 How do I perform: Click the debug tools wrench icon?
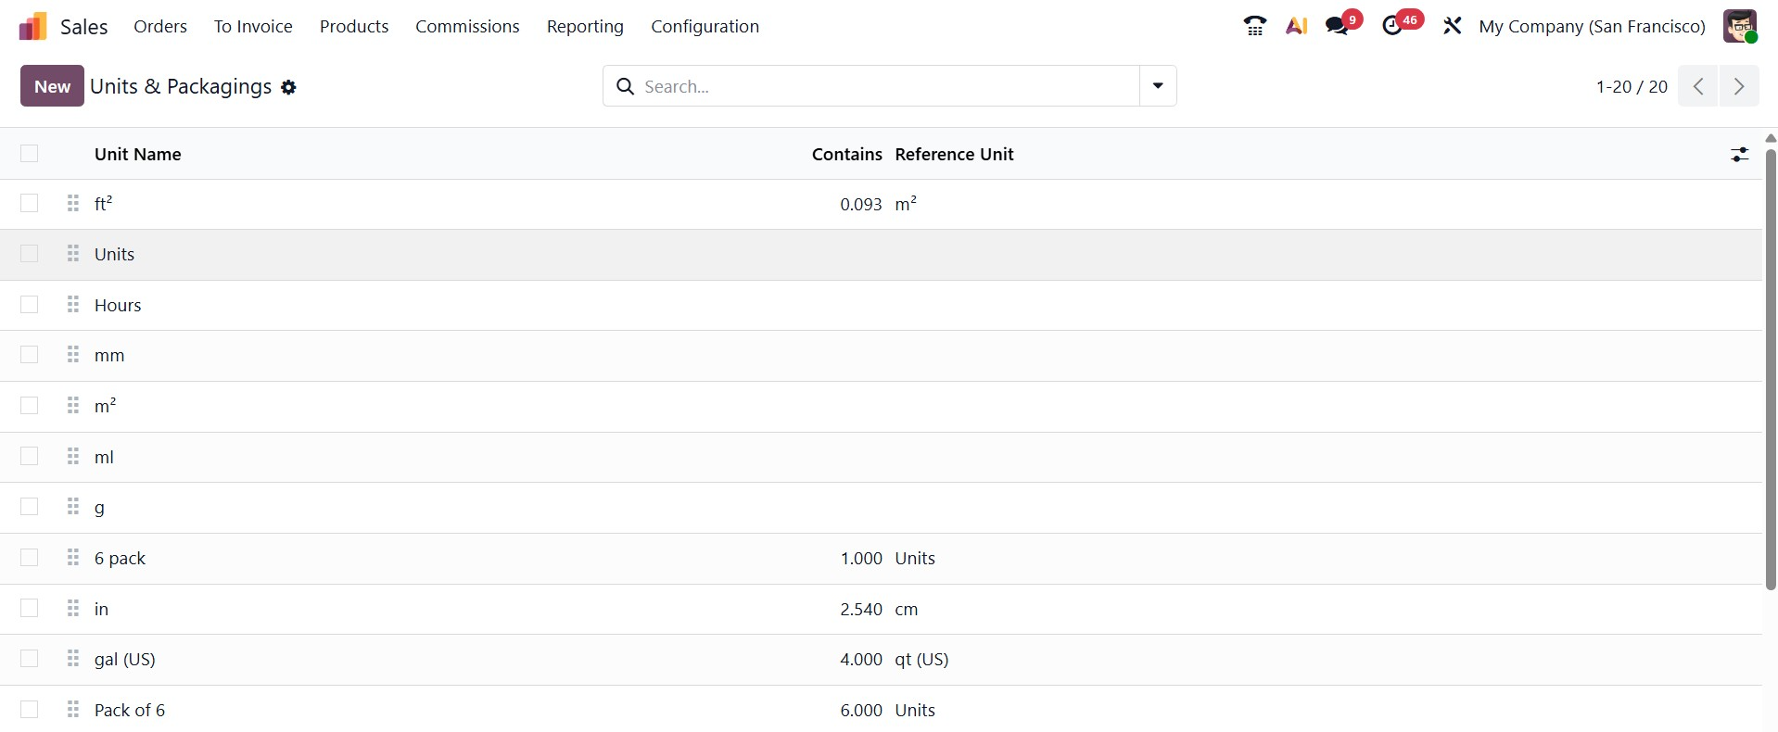(x=1452, y=26)
